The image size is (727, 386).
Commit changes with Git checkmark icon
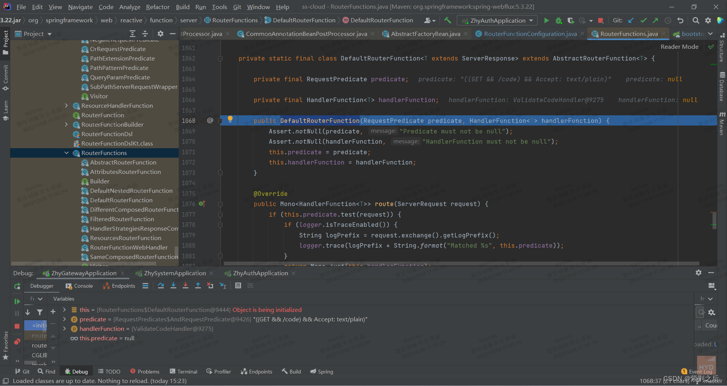643,20
